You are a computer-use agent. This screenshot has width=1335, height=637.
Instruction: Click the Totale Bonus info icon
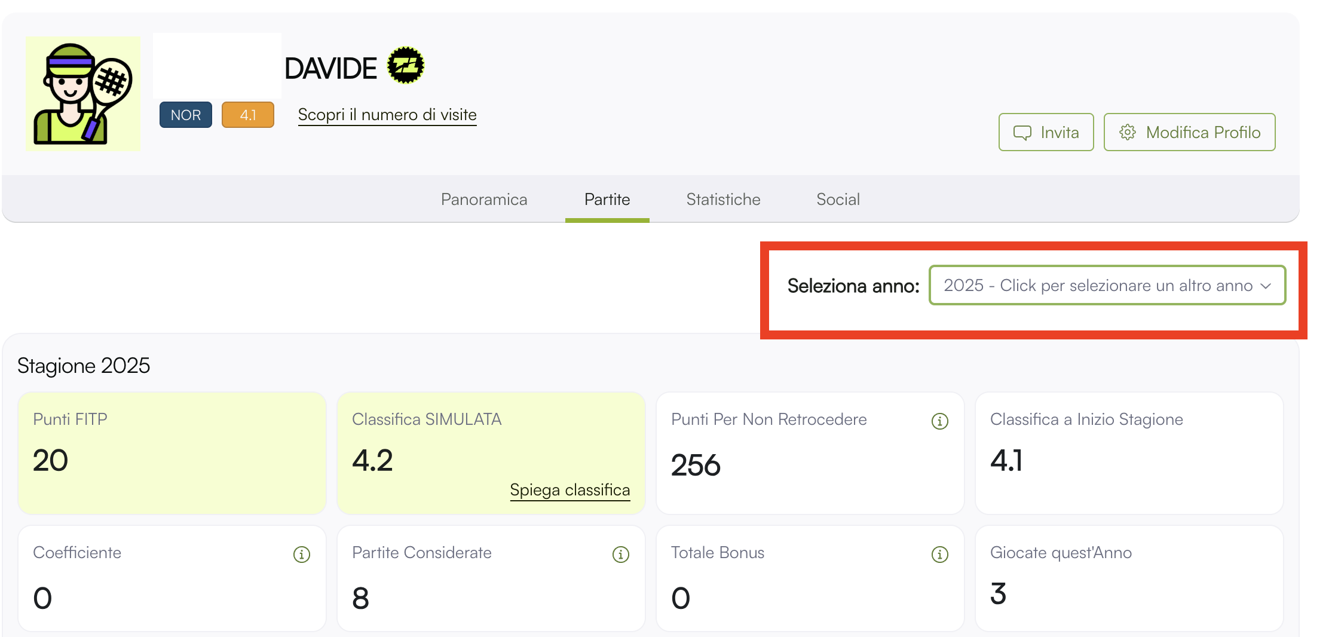(939, 555)
